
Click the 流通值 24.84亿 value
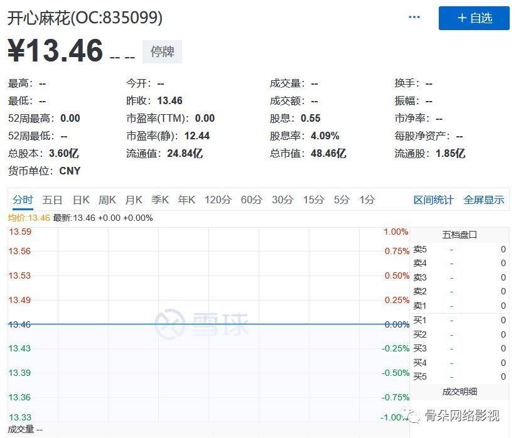tap(185, 153)
